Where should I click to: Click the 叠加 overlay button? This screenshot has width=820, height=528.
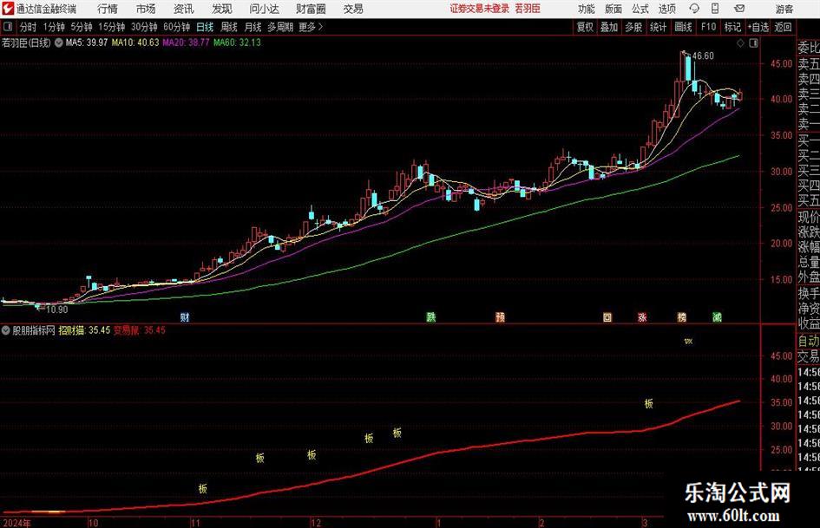(x=609, y=27)
